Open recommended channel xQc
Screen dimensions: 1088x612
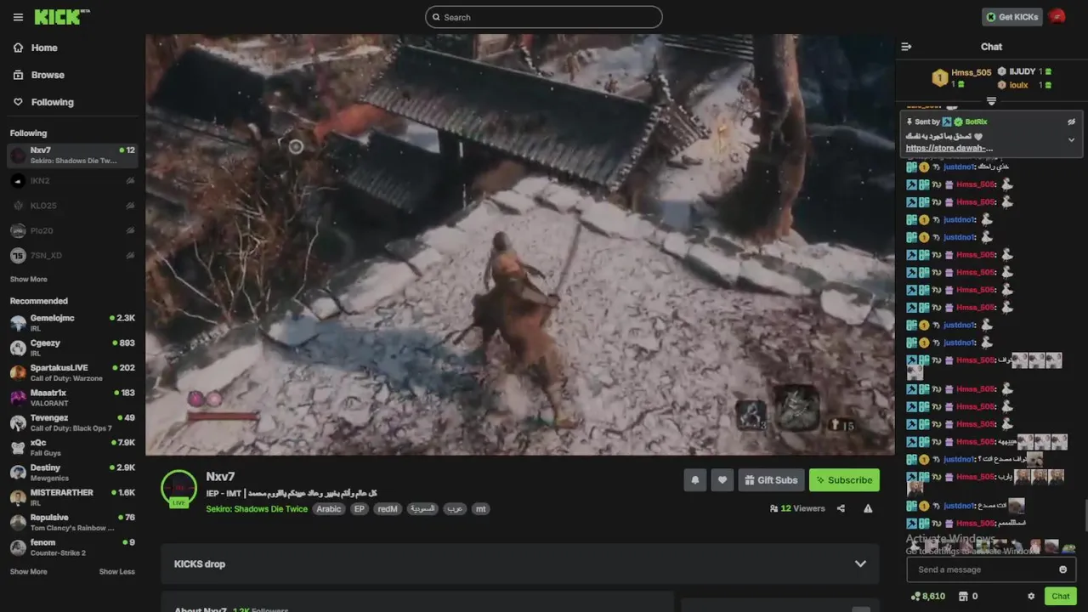pyautogui.click(x=72, y=447)
